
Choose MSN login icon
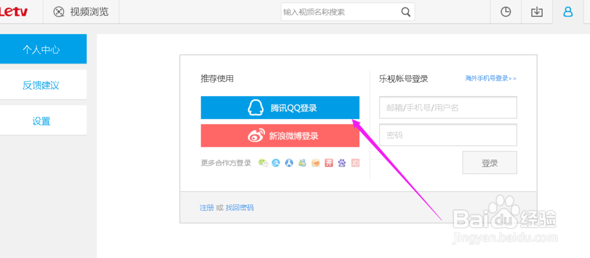click(x=302, y=163)
